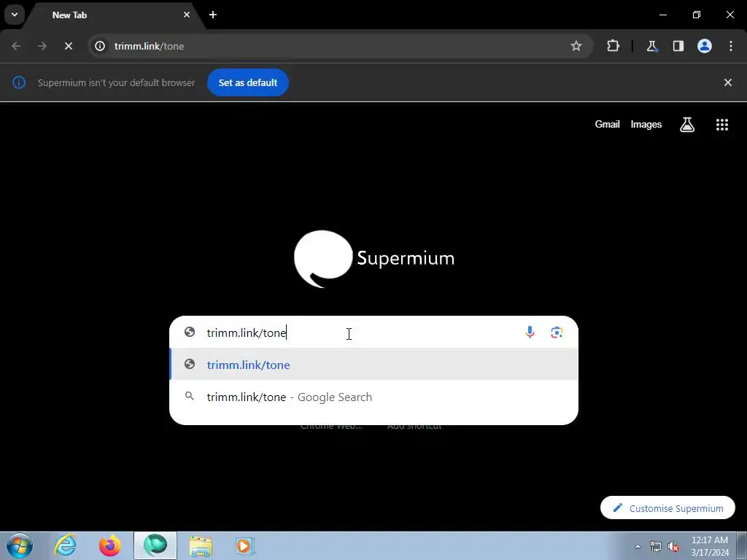747x560 pixels.
Task: Open Experiments flask icon in toolbar
Action: point(651,46)
